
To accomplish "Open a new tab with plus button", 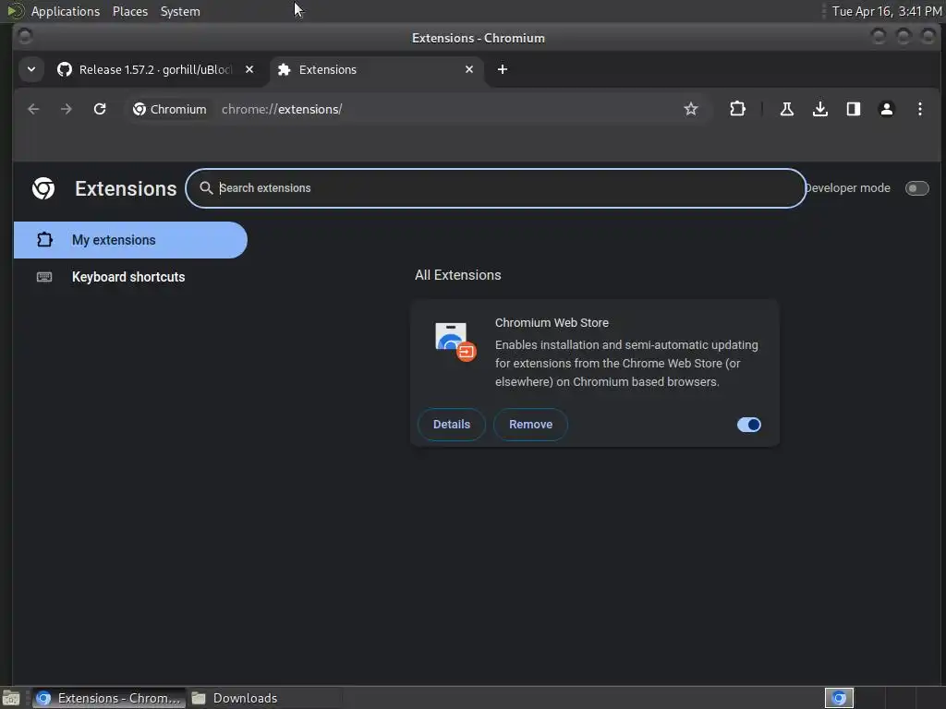I will pyautogui.click(x=502, y=69).
